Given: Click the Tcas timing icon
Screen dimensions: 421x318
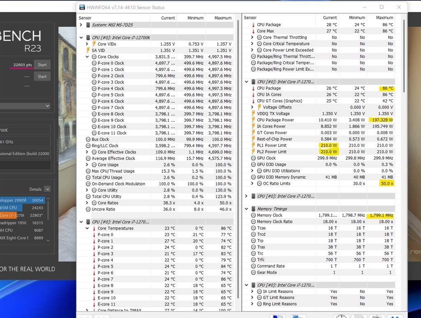Looking at the screenshot, I should (253, 228).
